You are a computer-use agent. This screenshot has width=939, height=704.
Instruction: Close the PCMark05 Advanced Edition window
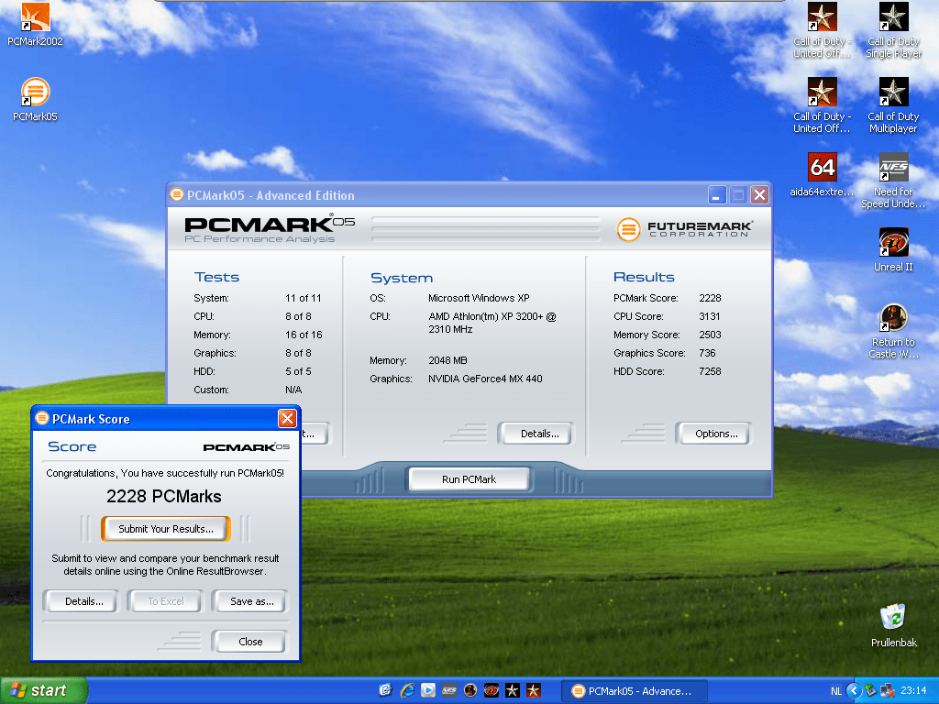[759, 194]
